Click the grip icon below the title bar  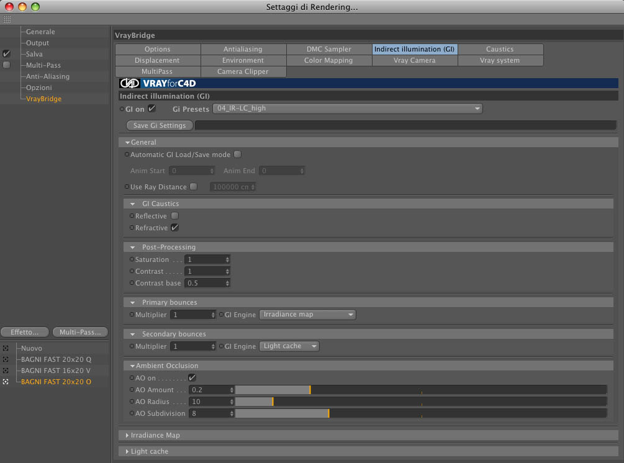pyautogui.click(x=7, y=19)
